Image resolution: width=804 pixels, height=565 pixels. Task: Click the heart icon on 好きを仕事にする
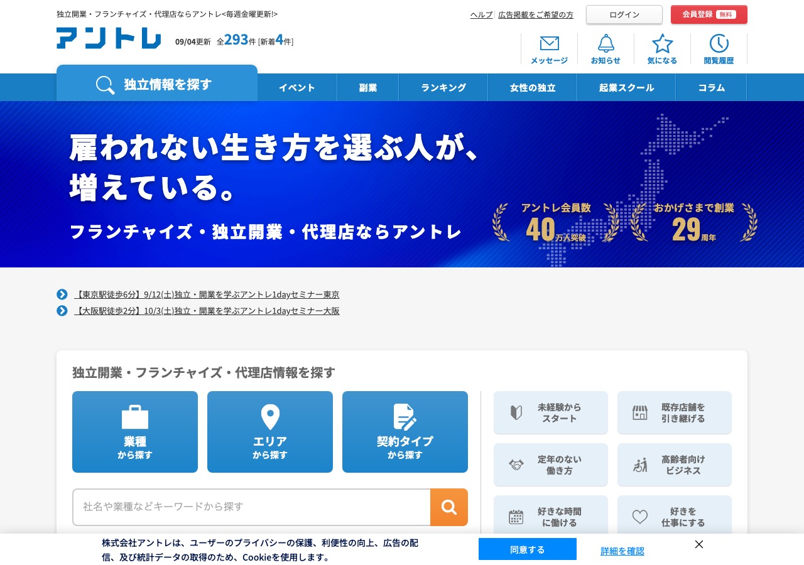(x=639, y=517)
